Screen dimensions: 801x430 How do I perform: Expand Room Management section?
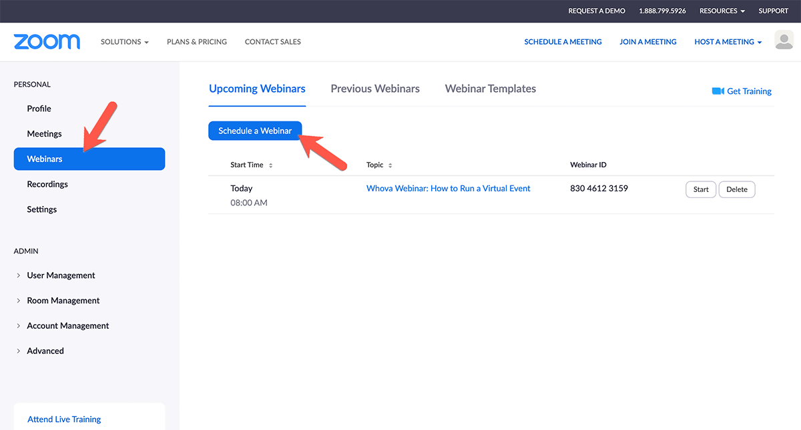click(x=63, y=301)
